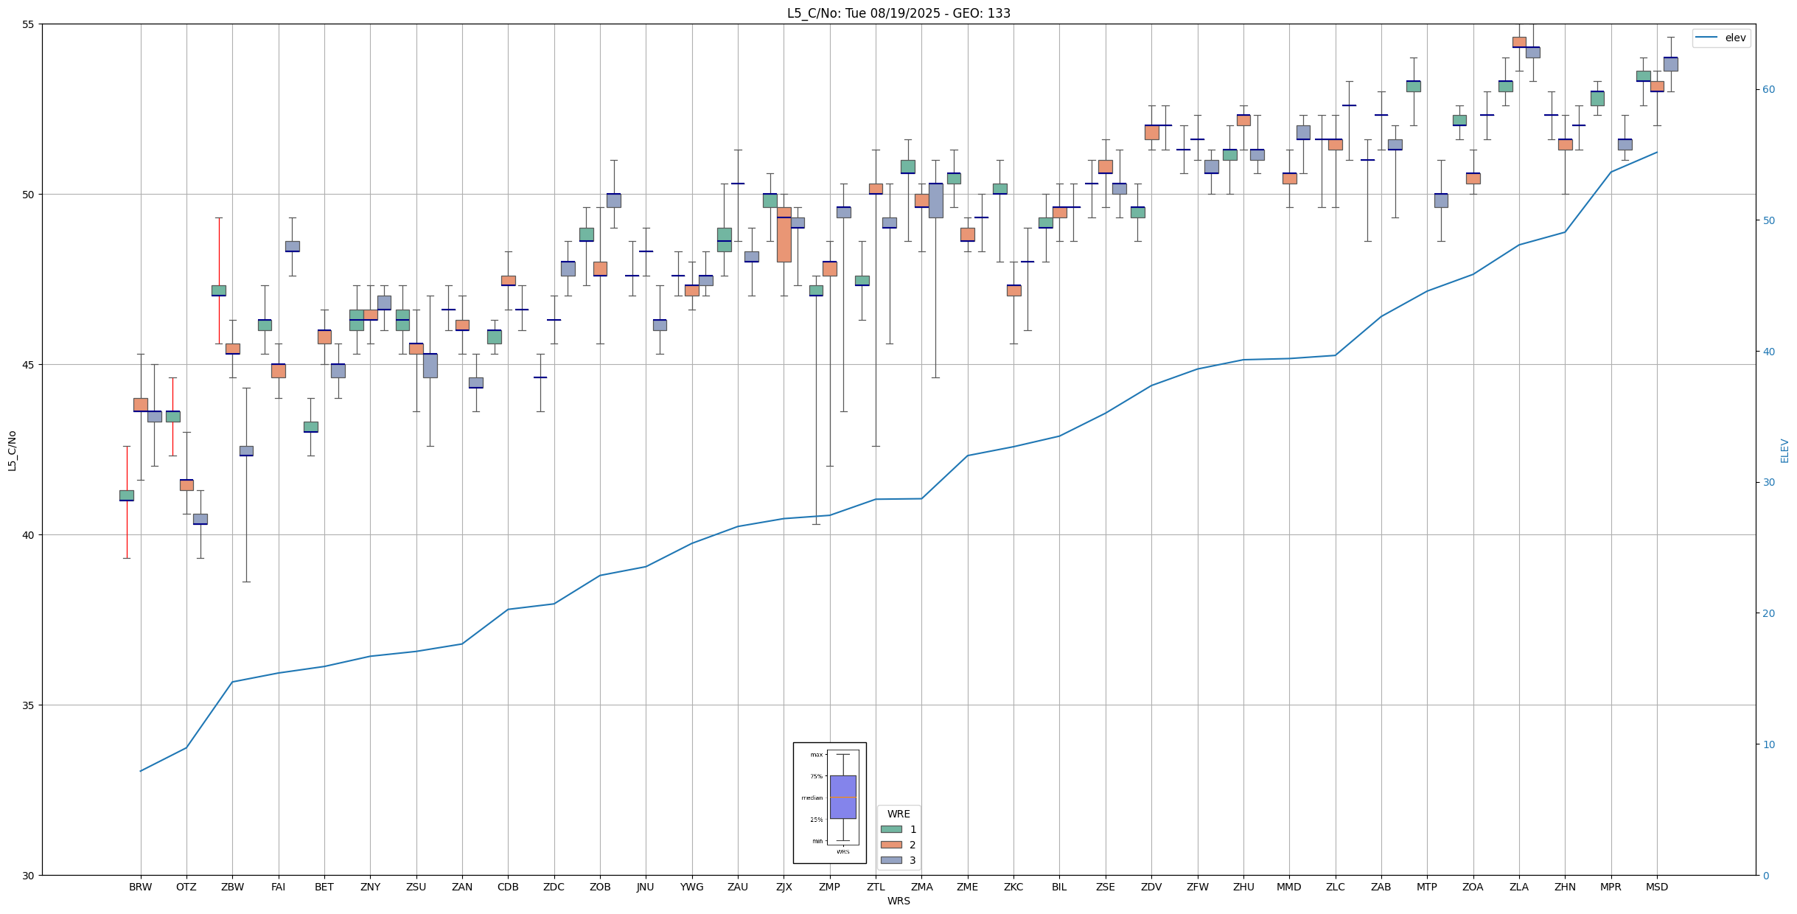
Task: Click the MPR station tick label
Action: coord(1611,887)
